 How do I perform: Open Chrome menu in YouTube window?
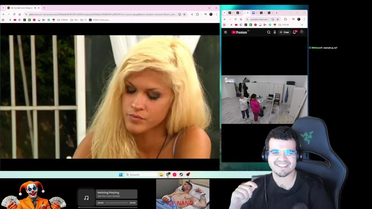tap(304, 19)
